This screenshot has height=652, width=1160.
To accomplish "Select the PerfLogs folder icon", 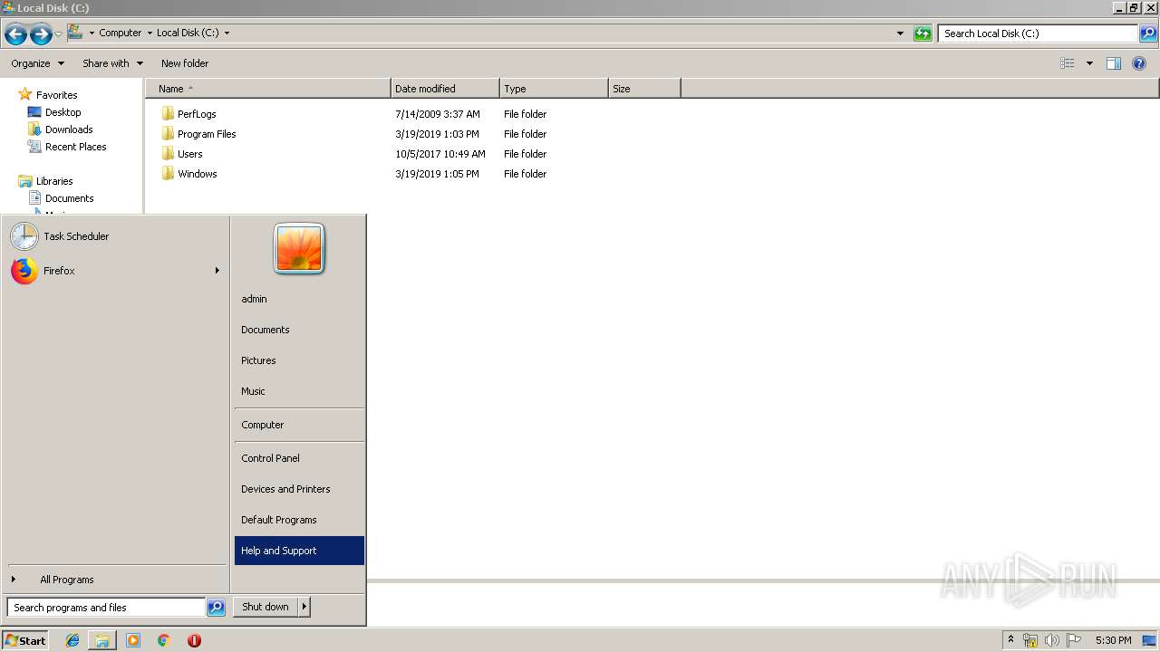I will [x=168, y=114].
